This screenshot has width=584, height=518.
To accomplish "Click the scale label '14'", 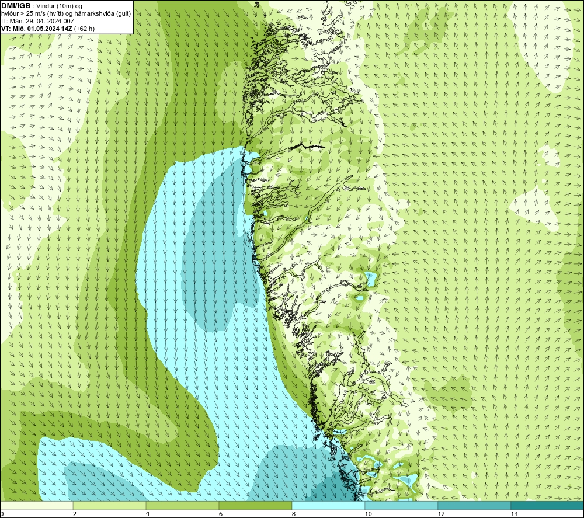I will 515,514.
